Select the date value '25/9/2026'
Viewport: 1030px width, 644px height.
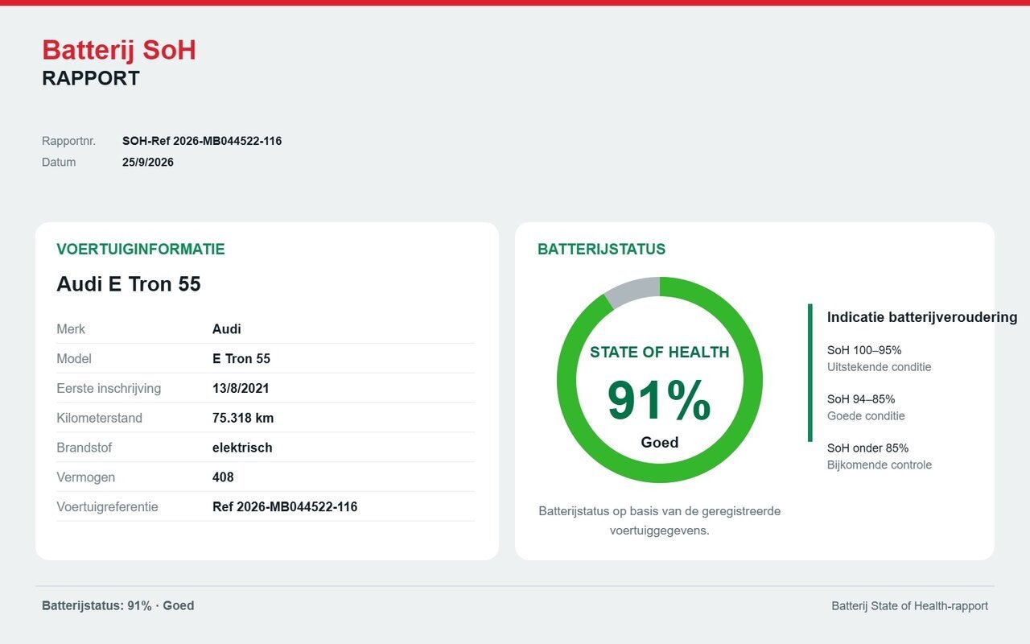tap(148, 162)
